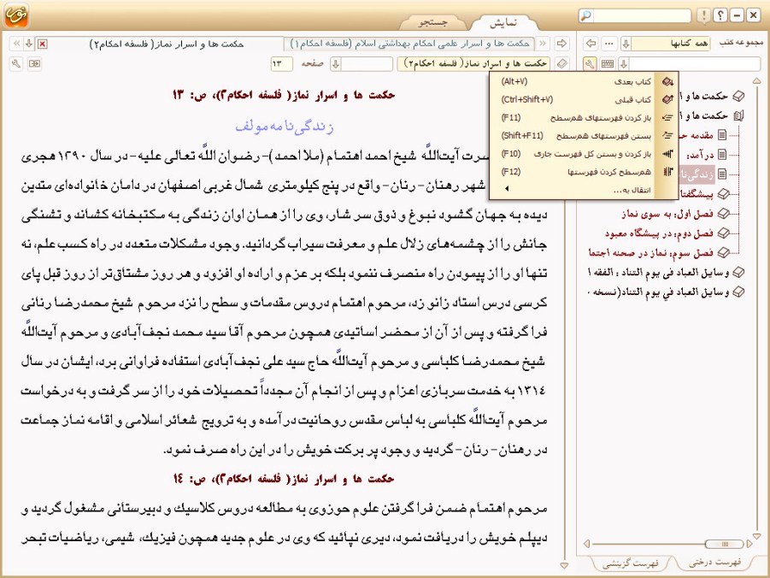The height and width of the screenshot is (578, 770).
Task: Click the eraser icon beside book title field
Action: (561, 63)
